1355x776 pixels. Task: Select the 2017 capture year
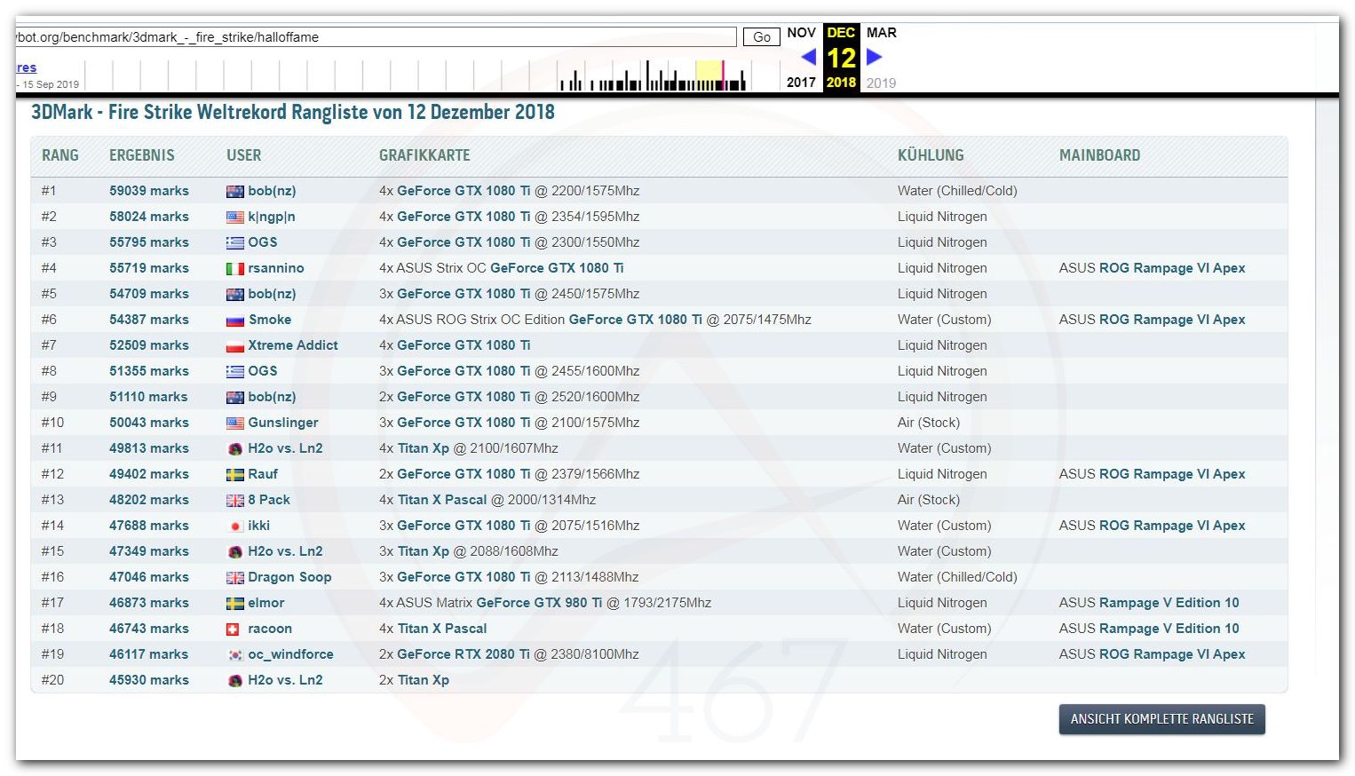(801, 83)
